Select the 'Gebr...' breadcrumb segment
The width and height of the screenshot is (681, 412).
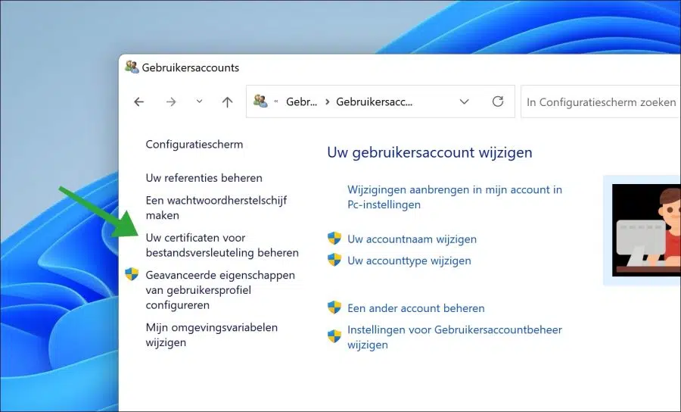pos(301,102)
